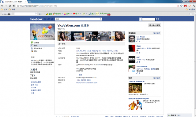Open Slash page link

coord(139,46)
